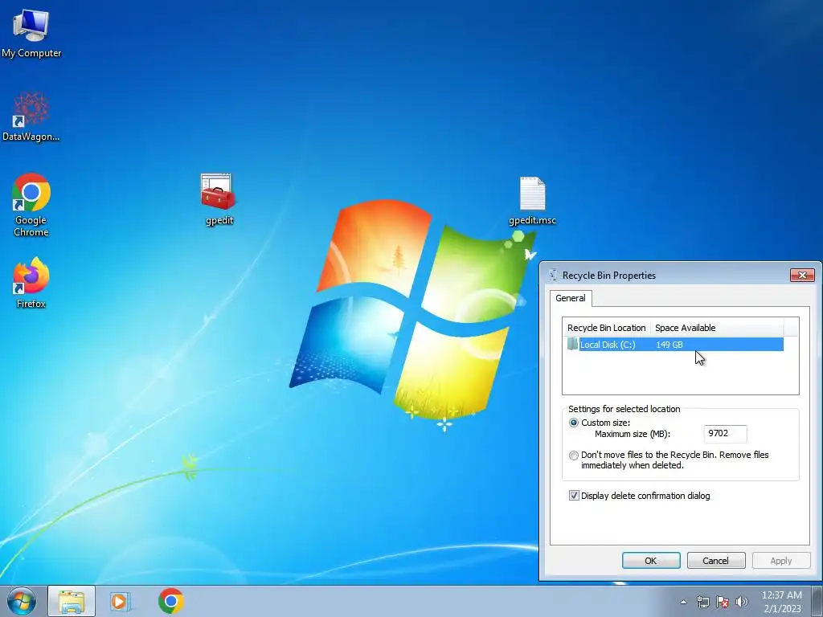Open the volume speaker icon
The image size is (823, 617).
click(742, 602)
